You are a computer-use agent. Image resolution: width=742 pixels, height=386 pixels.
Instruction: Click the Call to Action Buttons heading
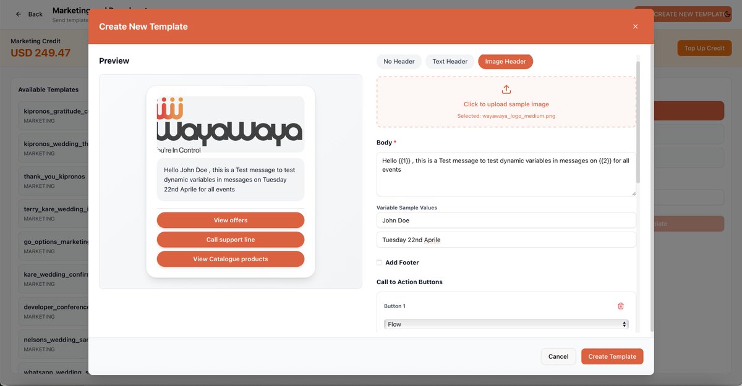[409, 282]
